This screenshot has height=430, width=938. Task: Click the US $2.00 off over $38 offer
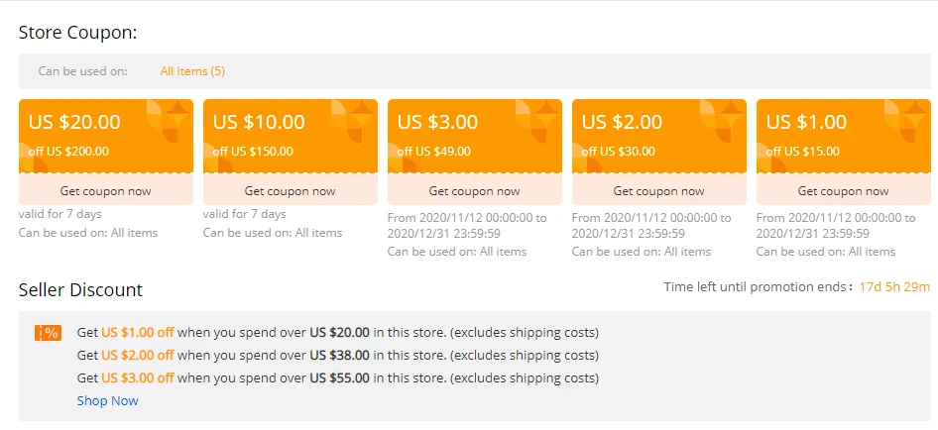click(x=337, y=355)
